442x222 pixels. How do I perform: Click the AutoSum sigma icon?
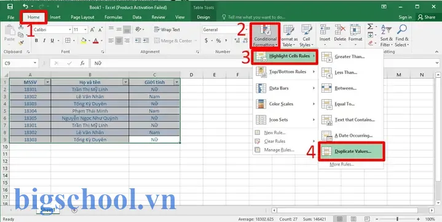pyautogui.click(x=370, y=27)
